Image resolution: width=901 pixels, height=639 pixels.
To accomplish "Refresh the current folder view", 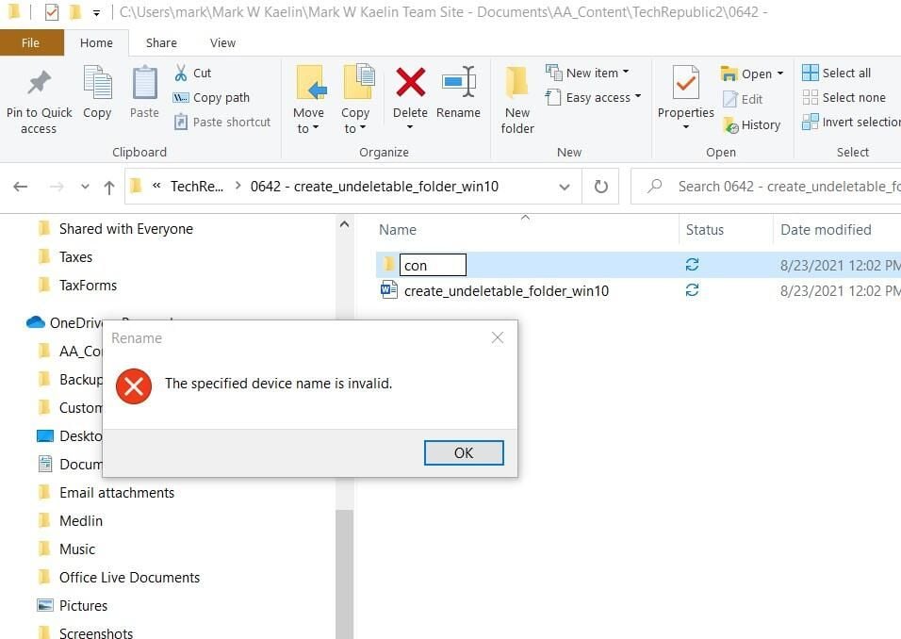I will (601, 187).
